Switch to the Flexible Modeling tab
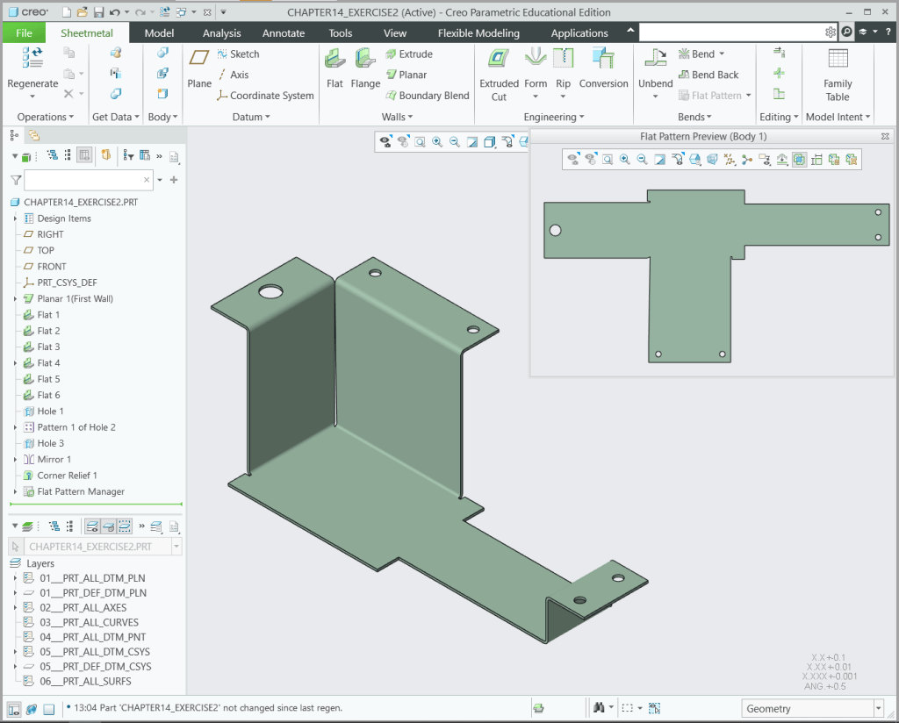Screen dimensions: 899x723 [478, 32]
